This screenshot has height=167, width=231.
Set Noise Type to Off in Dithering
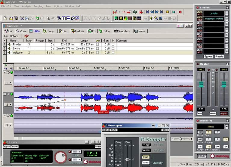coord(200,132)
